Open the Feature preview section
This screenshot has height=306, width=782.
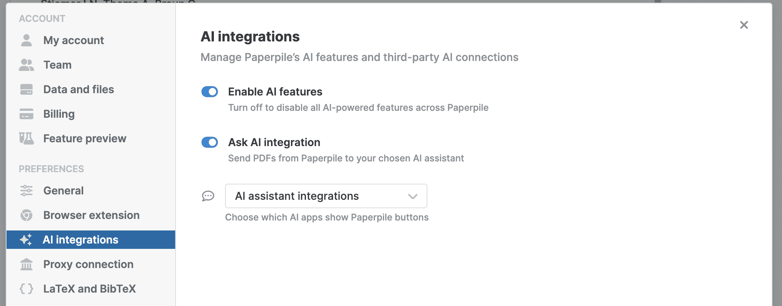pos(91,138)
